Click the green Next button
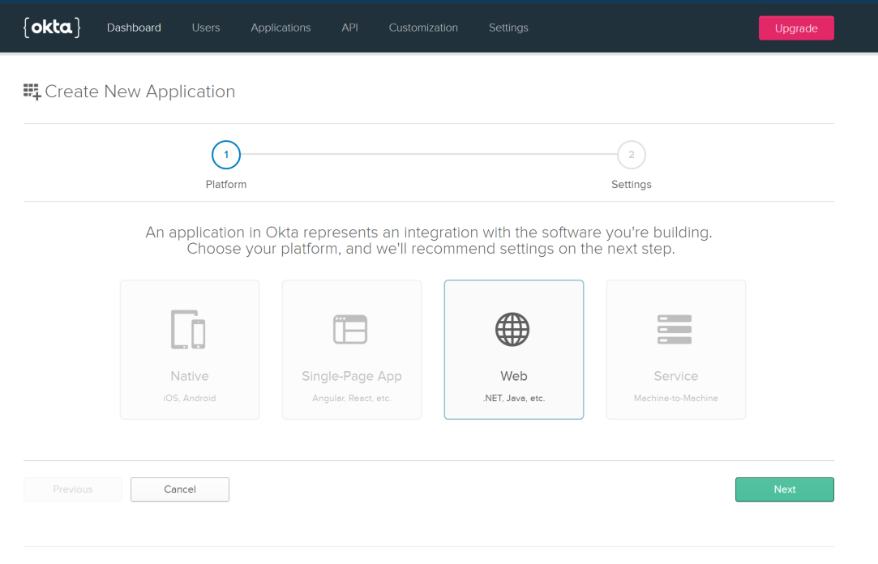 pos(784,489)
